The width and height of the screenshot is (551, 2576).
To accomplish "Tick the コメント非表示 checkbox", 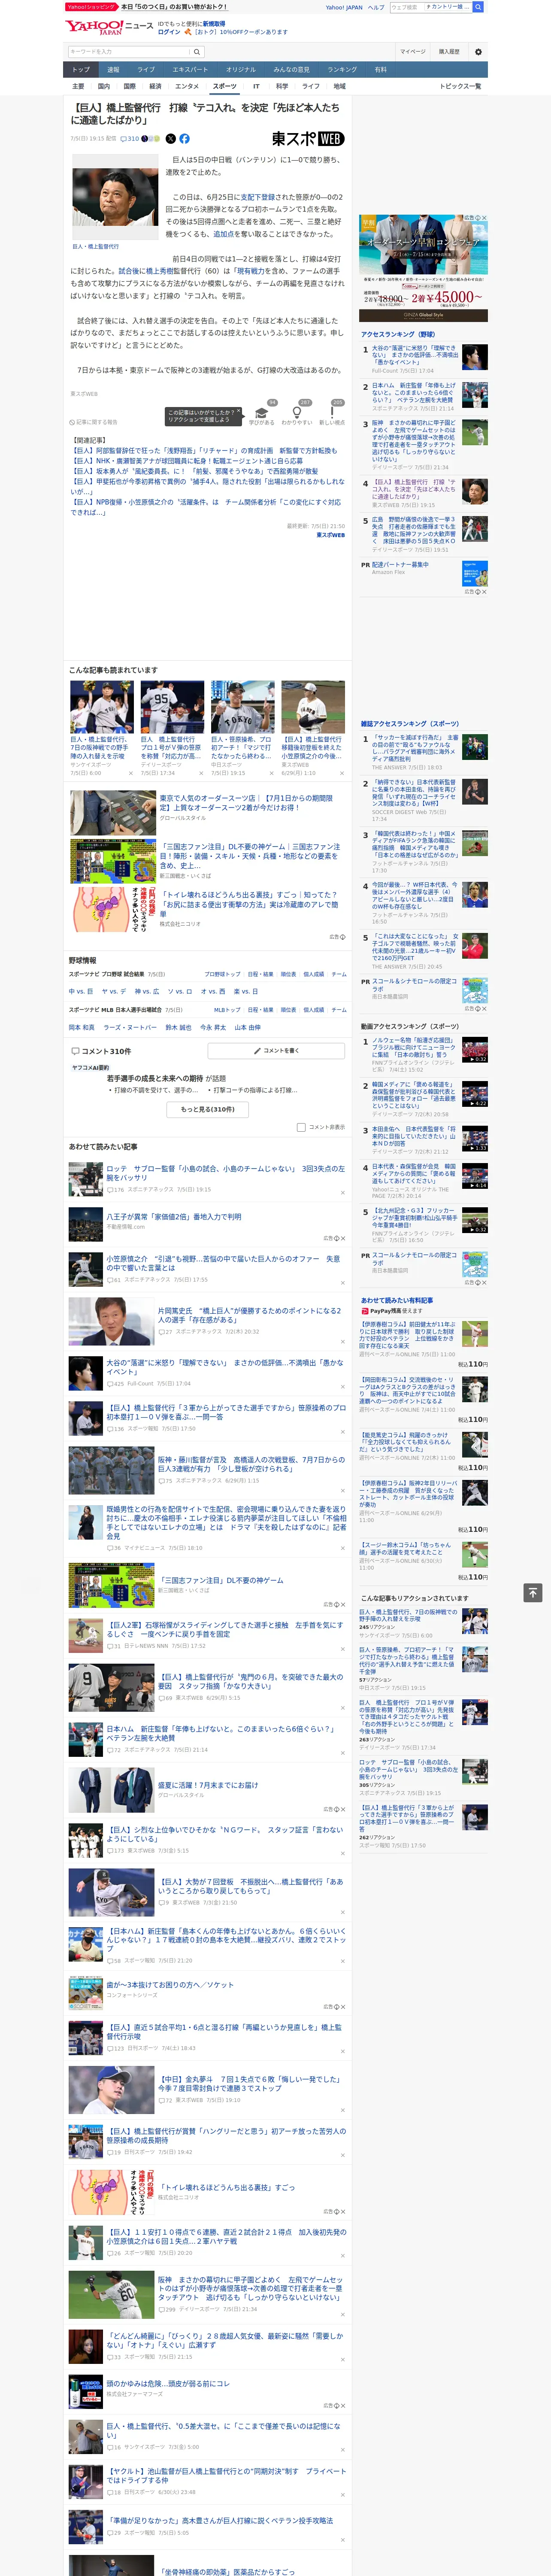I will (301, 1127).
